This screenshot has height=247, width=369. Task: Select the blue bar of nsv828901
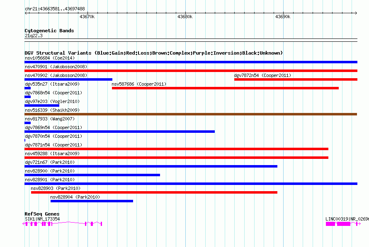pos(191,184)
